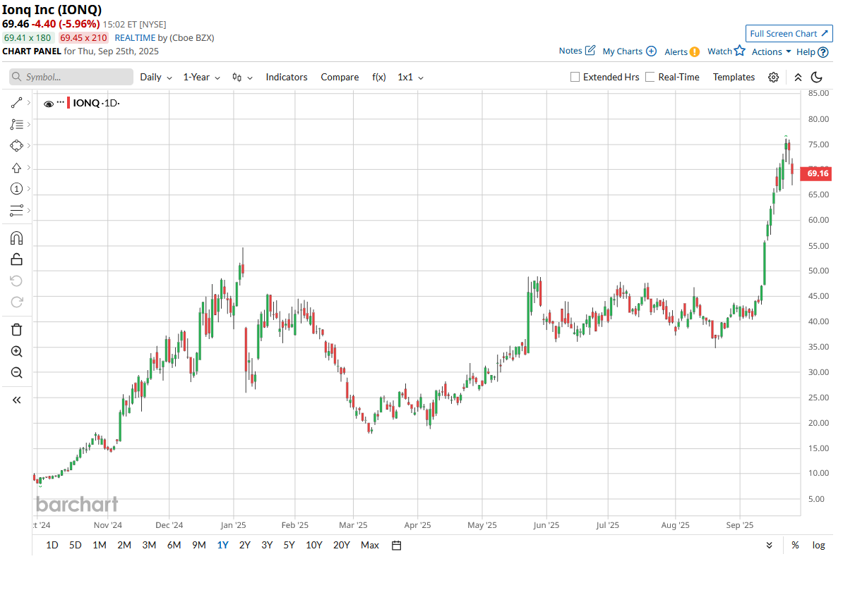Select the 9M time range

point(199,546)
